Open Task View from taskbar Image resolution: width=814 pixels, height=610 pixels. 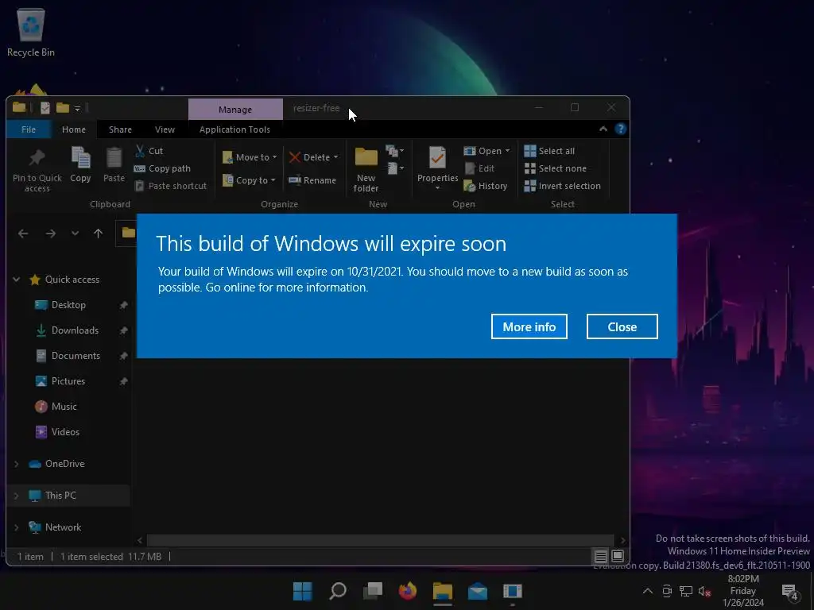click(x=373, y=591)
